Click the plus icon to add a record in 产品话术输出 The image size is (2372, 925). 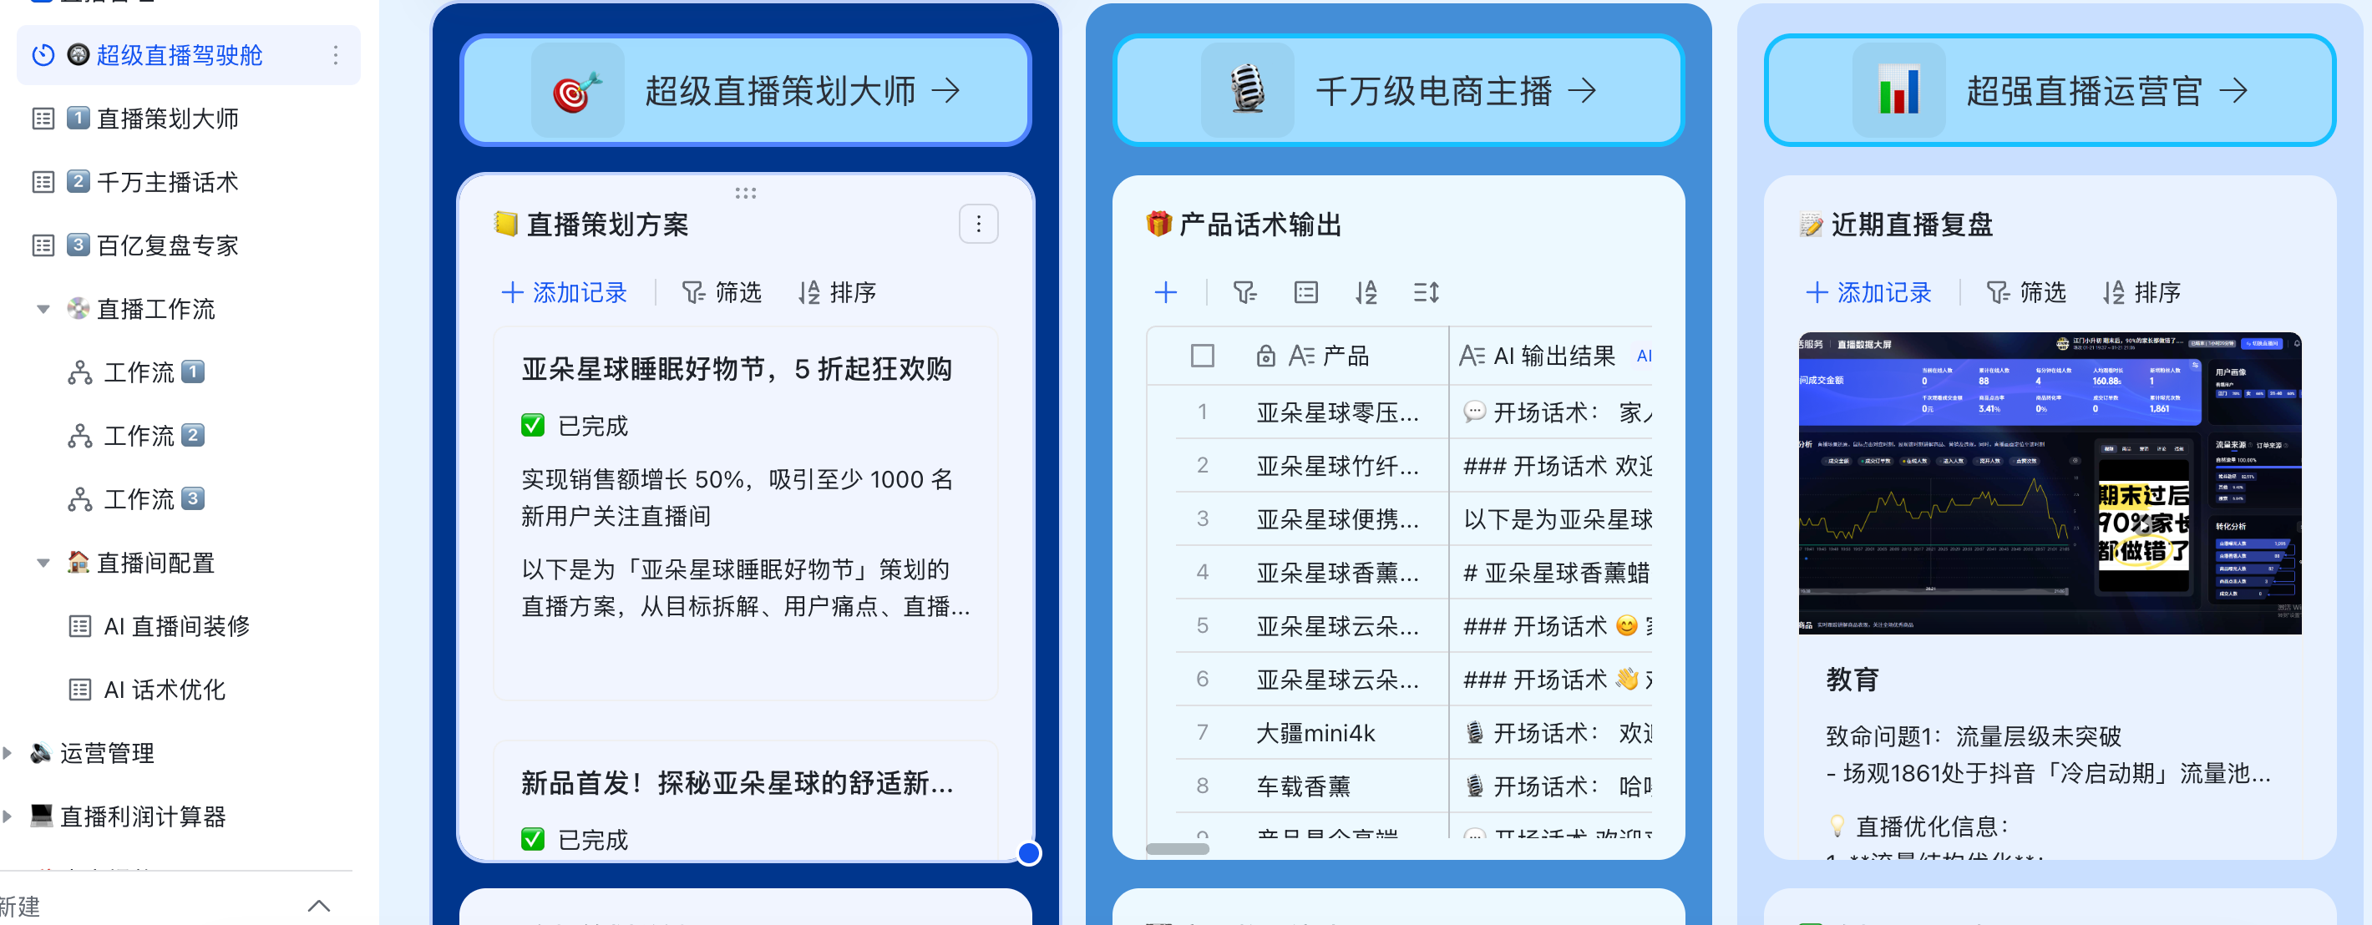coord(1166,291)
